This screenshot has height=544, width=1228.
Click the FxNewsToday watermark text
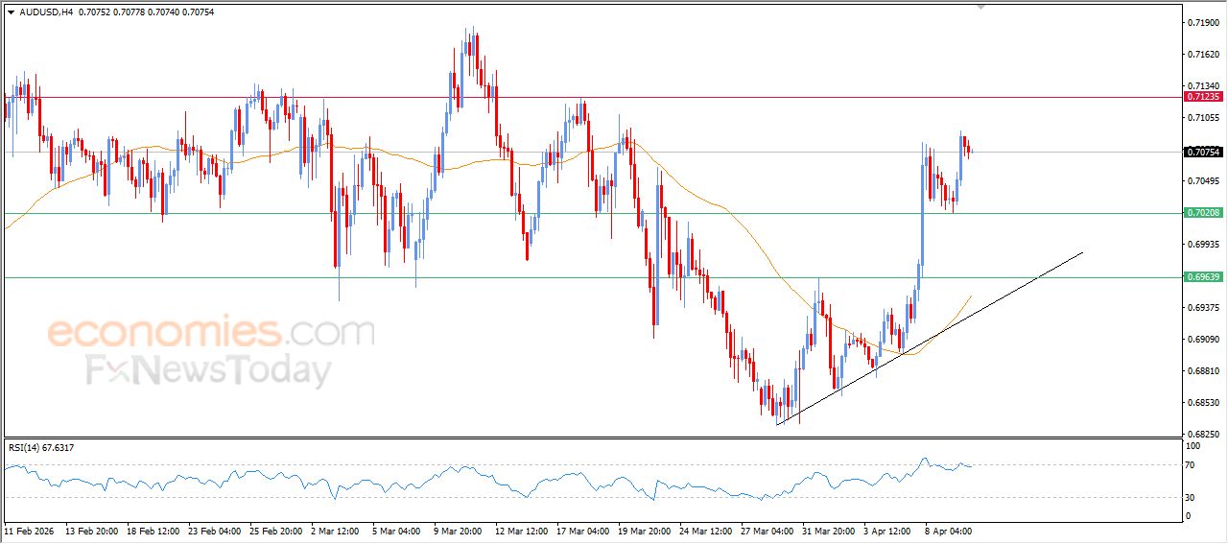(x=209, y=370)
